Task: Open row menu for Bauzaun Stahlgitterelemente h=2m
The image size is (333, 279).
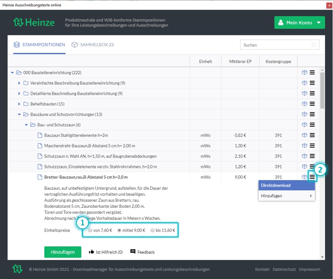Action: tap(312, 135)
